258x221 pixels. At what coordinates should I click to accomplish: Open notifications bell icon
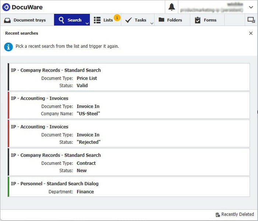(172, 7)
